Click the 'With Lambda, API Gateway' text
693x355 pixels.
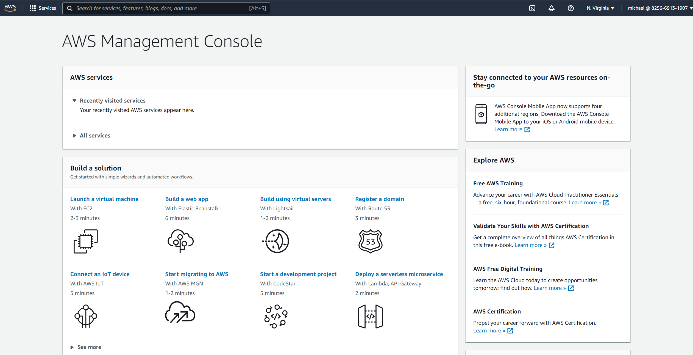[x=388, y=284]
